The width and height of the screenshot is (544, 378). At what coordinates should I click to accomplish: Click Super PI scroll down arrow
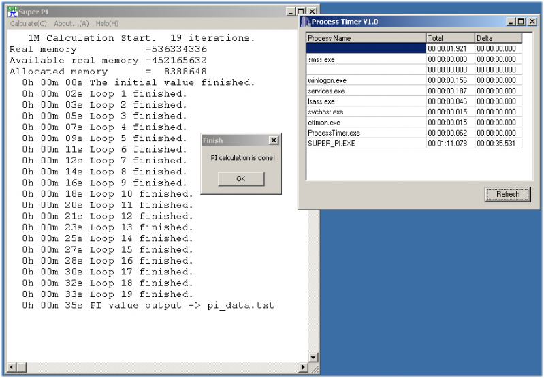[x=313, y=358]
